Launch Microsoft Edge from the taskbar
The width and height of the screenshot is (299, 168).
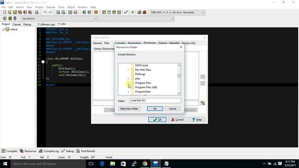point(102,164)
